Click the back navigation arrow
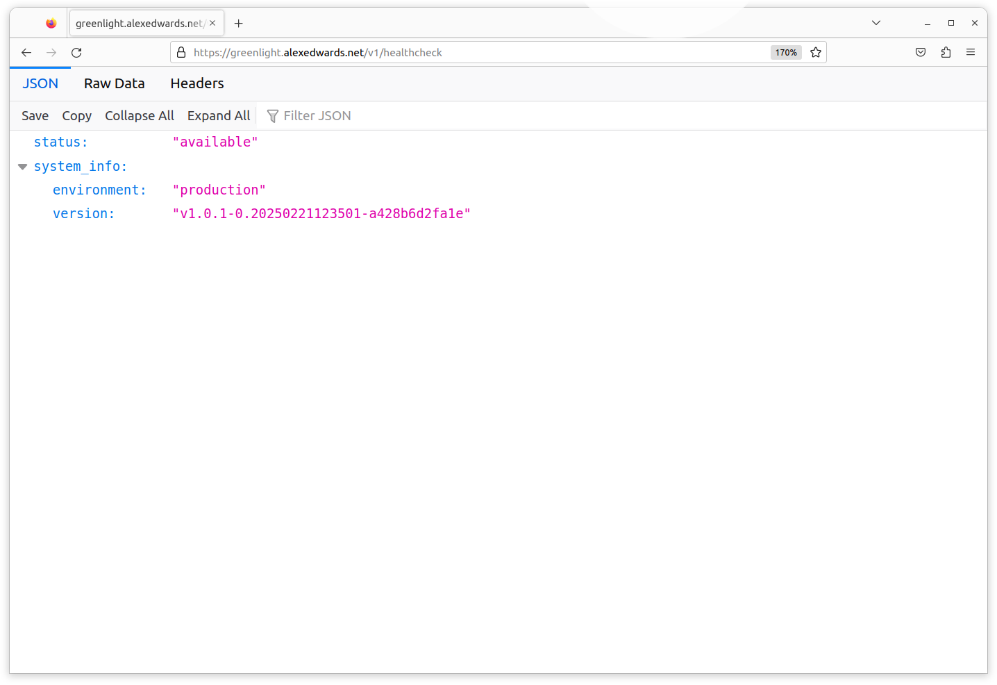Viewport: 997px width, 685px height. pyautogui.click(x=26, y=53)
